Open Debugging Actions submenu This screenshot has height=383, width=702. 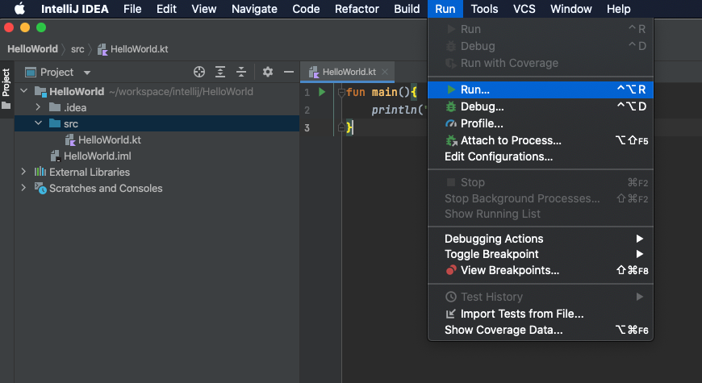click(x=541, y=239)
